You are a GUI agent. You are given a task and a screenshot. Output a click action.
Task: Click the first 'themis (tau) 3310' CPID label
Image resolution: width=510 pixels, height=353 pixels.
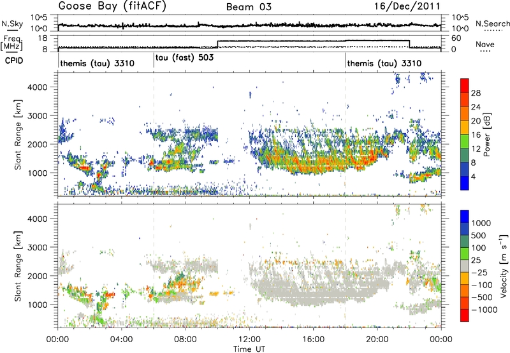tap(98, 63)
